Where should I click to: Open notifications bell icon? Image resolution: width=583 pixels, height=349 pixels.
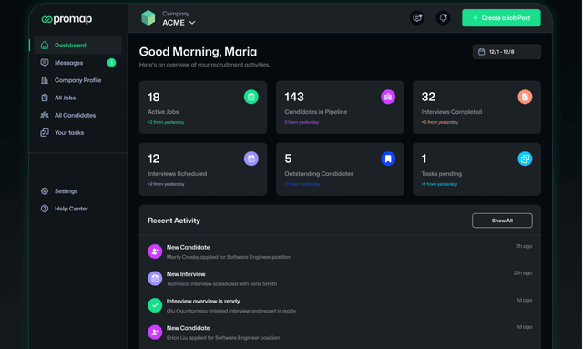point(444,18)
